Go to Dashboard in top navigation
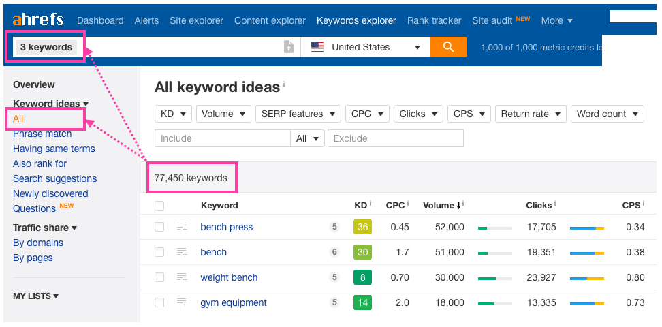Viewport: 662px width, 327px height. [x=101, y=20]
